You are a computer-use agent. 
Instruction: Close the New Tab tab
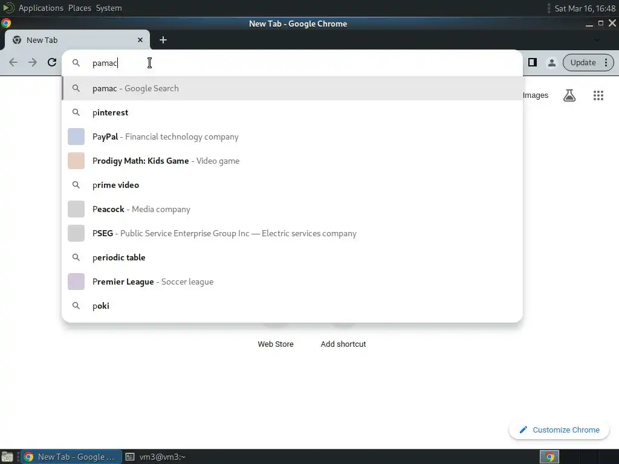(140, 40)
